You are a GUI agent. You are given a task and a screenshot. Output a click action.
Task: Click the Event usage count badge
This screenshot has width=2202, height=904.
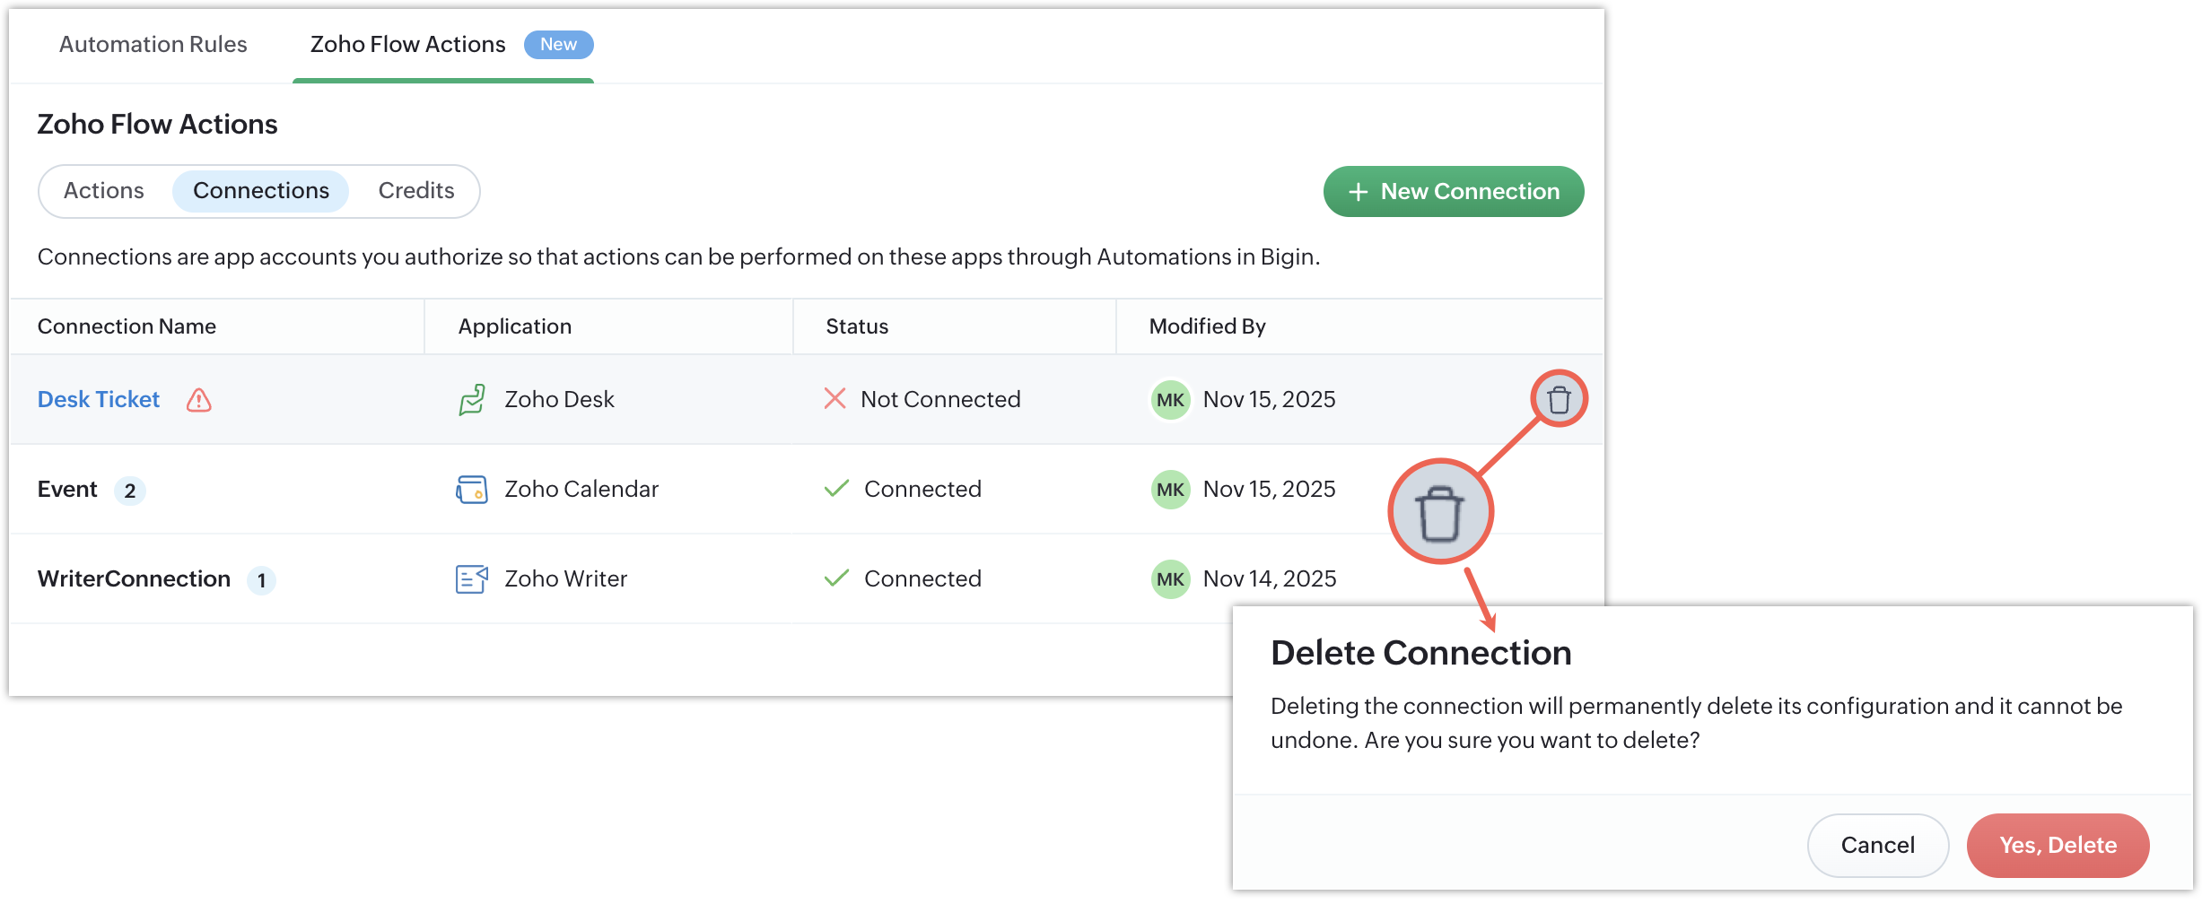coord(130,491)
